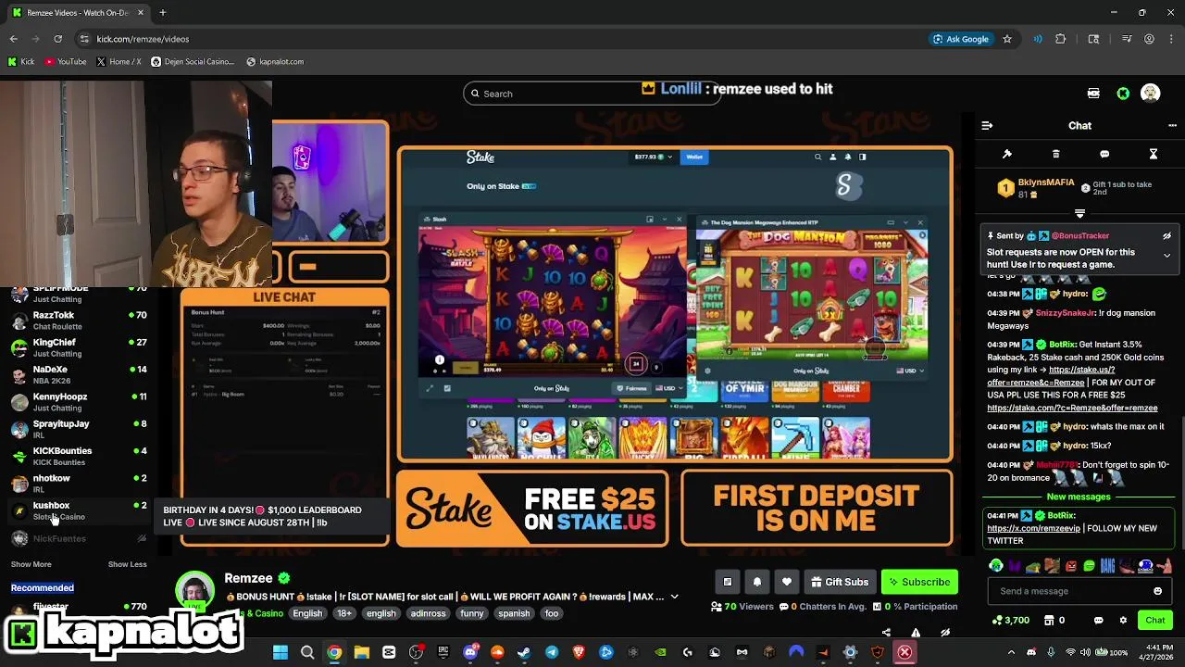
Task: Click the Stake Free $25 banner
Action: [532, 509]
